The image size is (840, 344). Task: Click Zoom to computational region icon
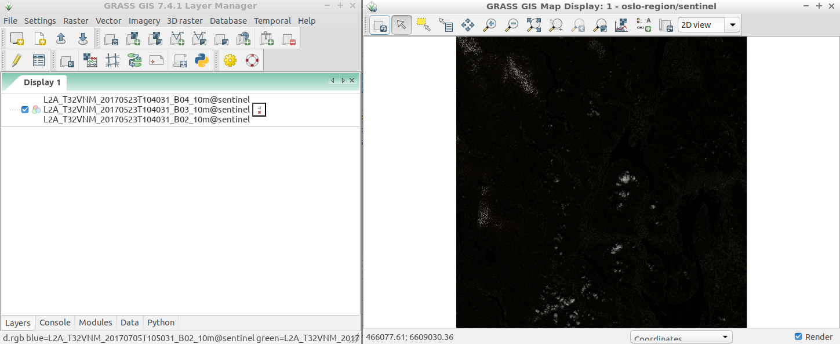point(556,25)
